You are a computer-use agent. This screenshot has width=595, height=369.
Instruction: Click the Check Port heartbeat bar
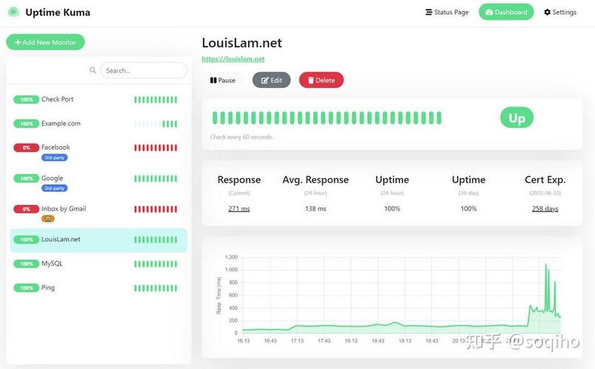click(156, 100)
